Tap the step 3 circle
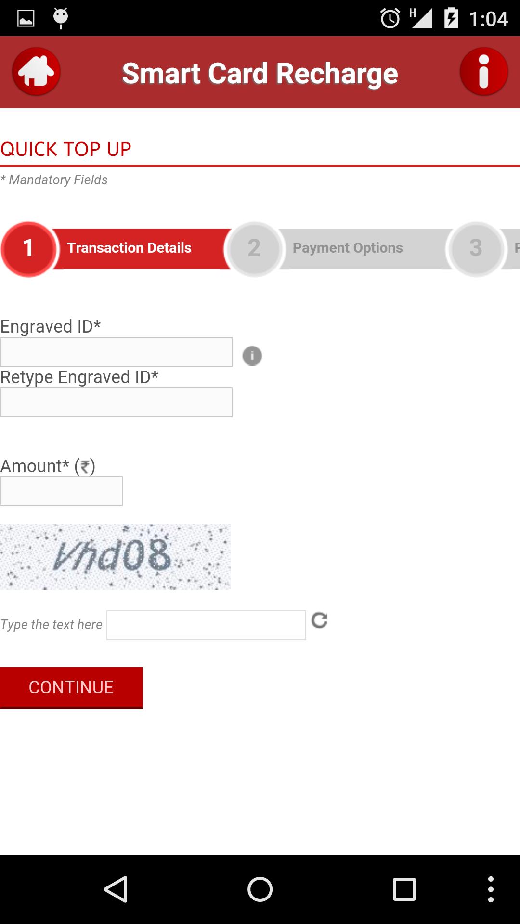This screenshot has width=520, height=924. (476, 248)
